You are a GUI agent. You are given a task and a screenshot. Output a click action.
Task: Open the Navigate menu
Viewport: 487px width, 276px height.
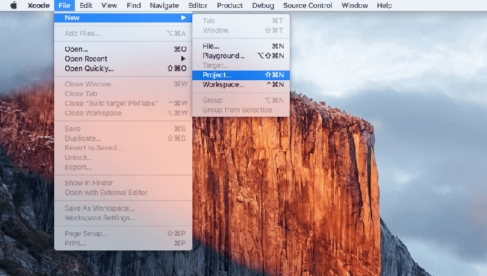[164, 5]
